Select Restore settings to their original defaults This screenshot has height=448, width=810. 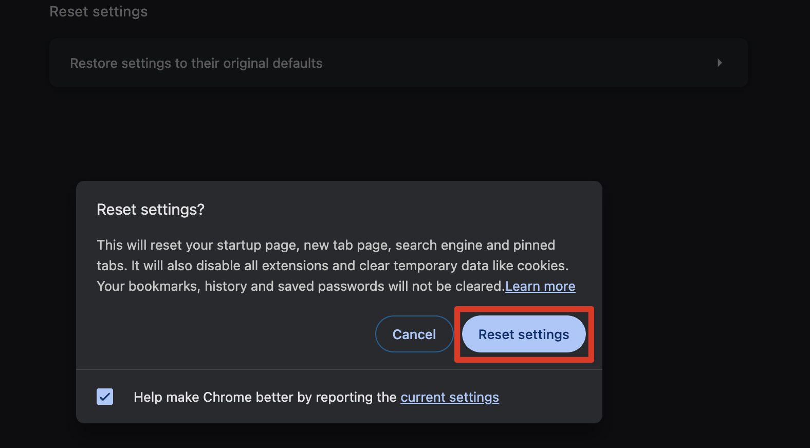(x=196, y=63)
